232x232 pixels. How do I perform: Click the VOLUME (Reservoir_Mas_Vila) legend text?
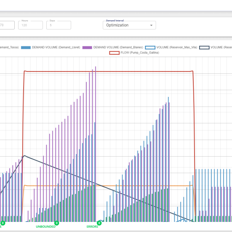[177, 47]
